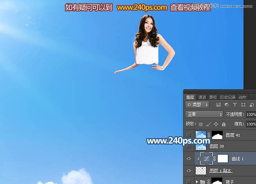Click the pixel layer filter icon
Screen dimensions: 256x184
(218, 105)
